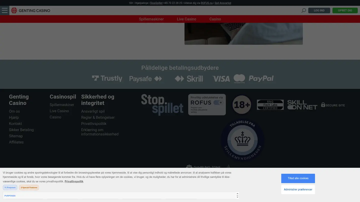Open the ROFUS self-exclusion badge
Image resolution: width=360 pixels, height=202 pixels.
point(207,104)
